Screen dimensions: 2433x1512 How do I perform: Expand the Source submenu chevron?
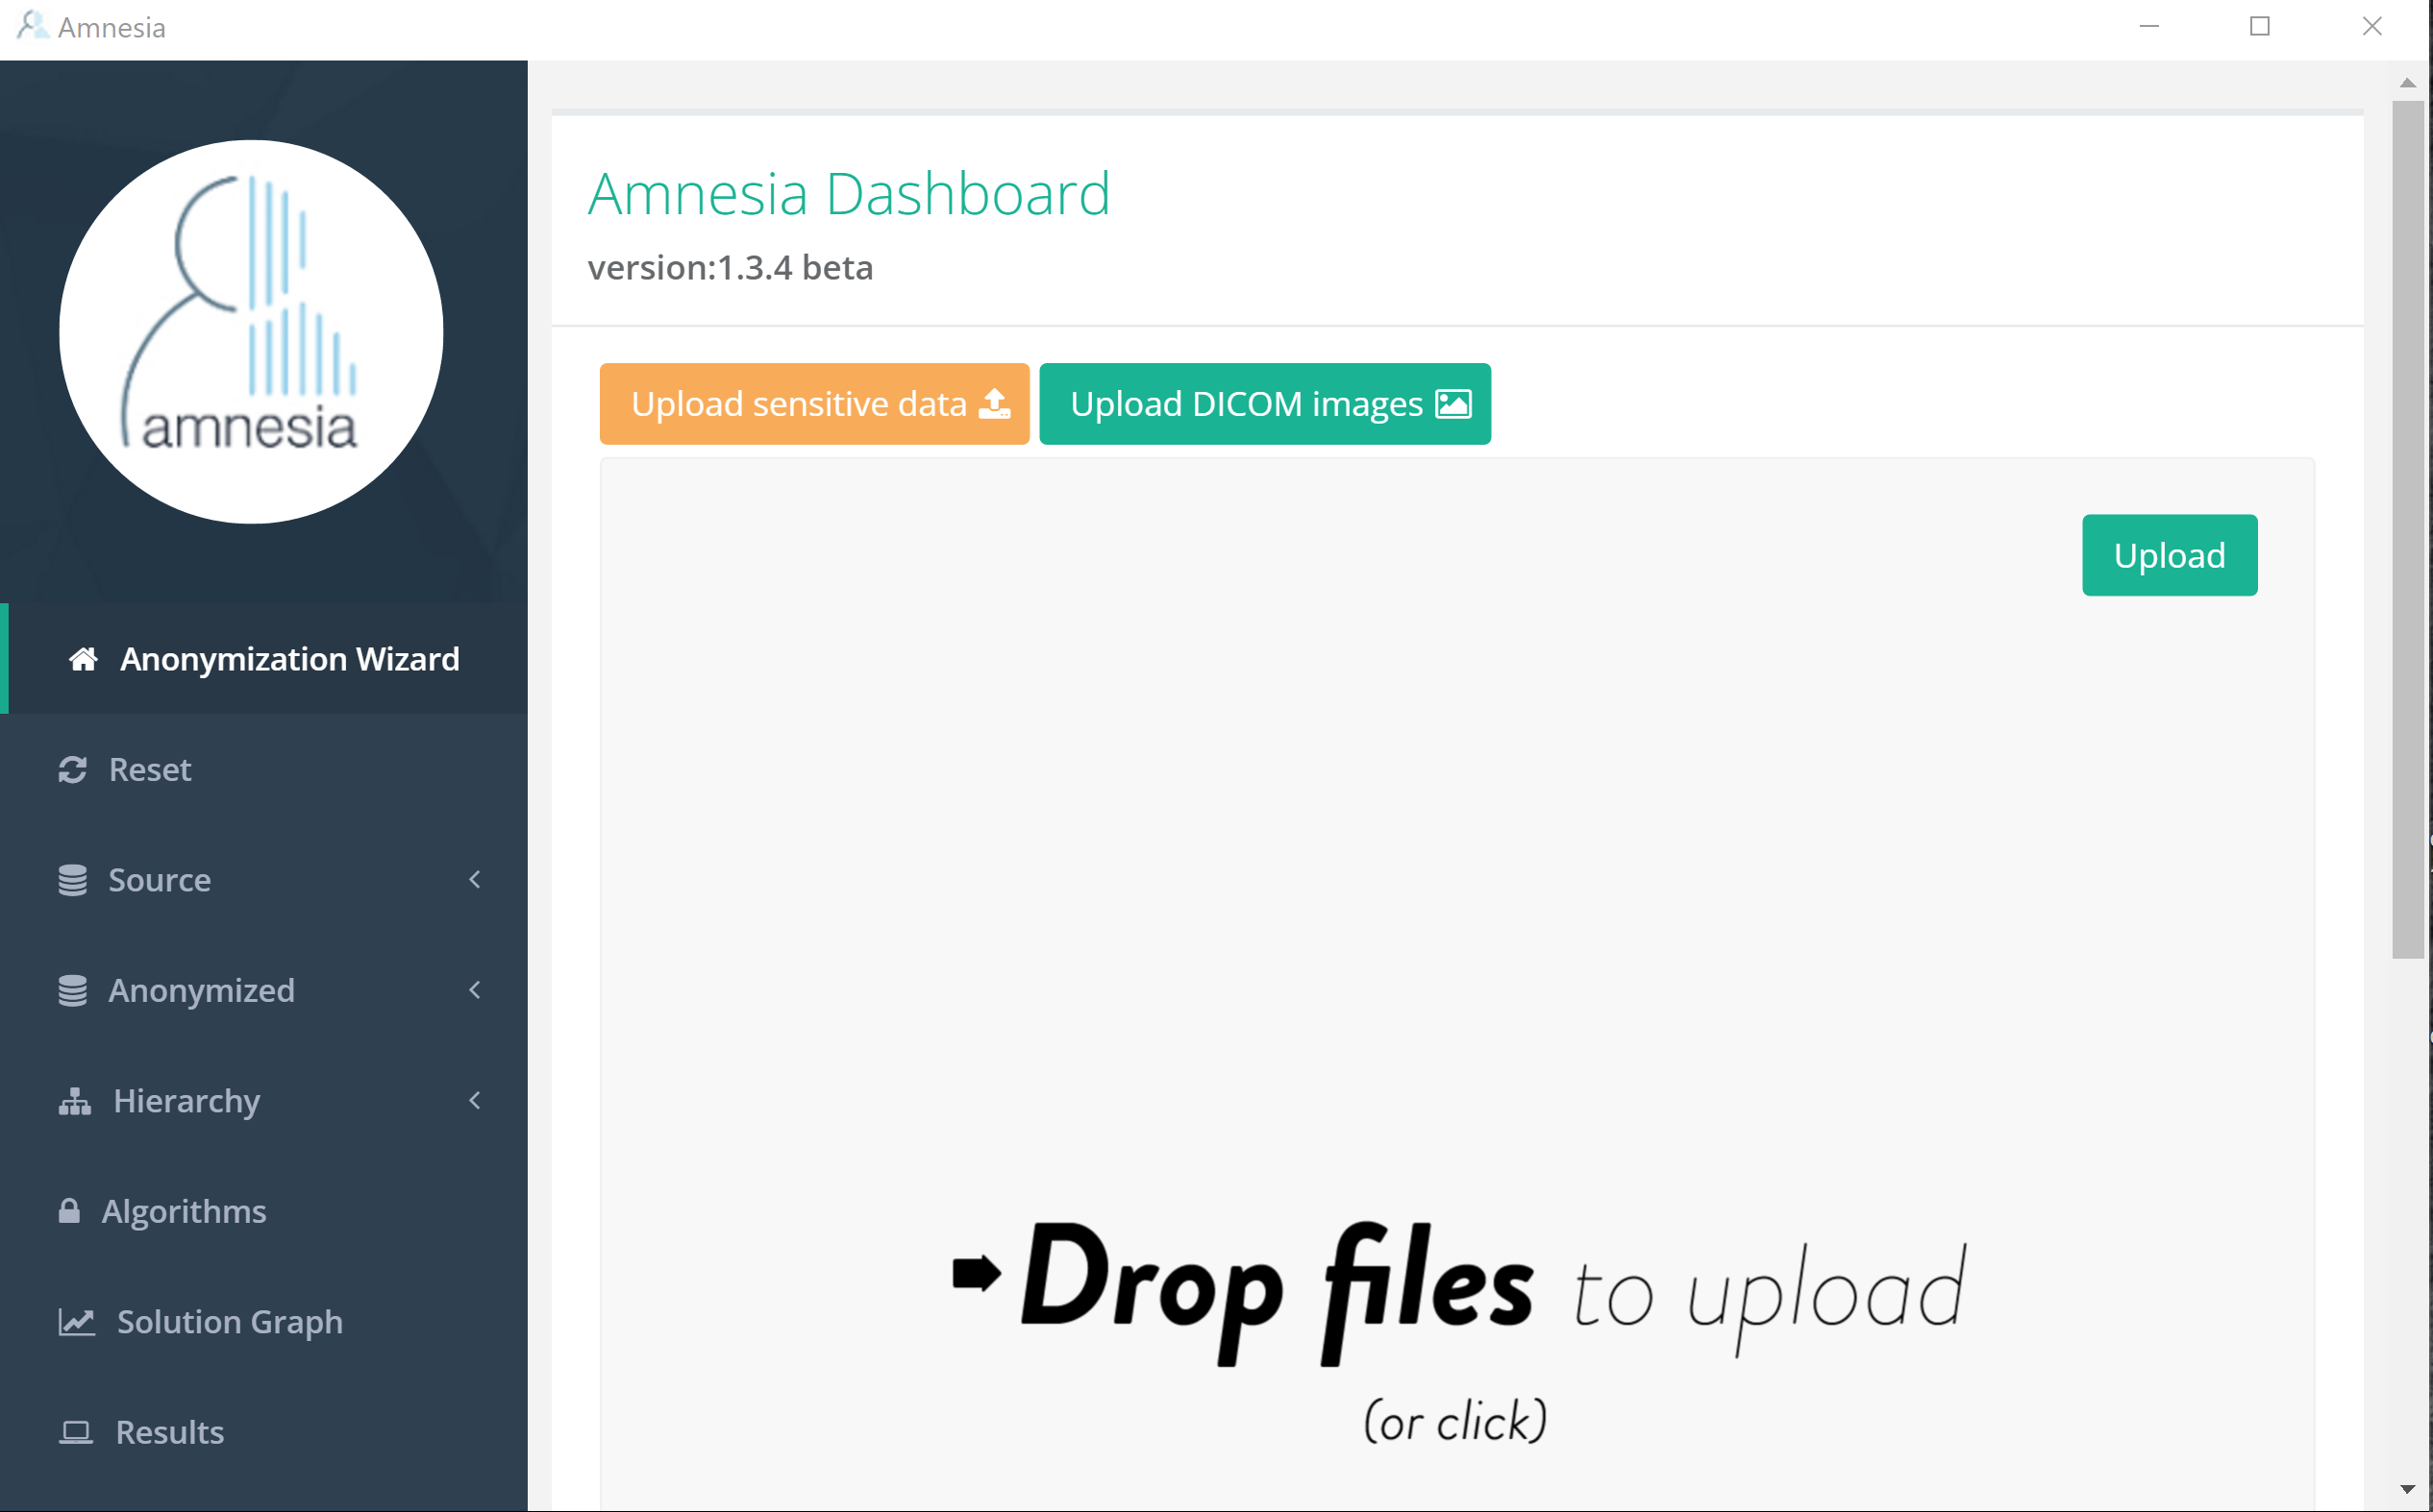474,880
